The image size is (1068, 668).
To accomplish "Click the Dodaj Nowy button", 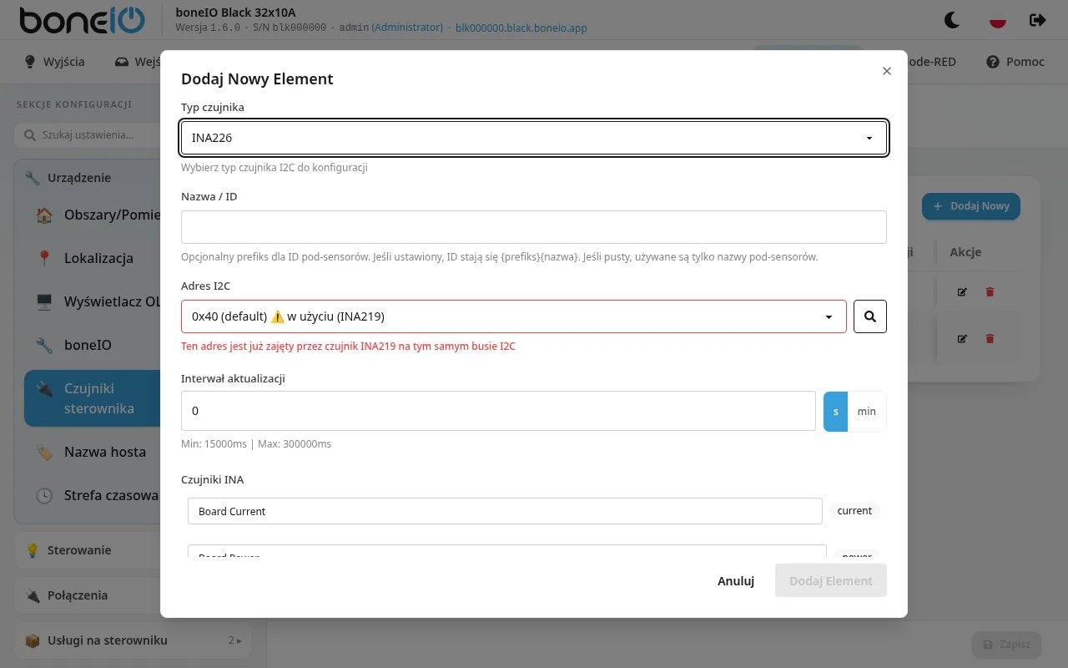I will point(971,206).
